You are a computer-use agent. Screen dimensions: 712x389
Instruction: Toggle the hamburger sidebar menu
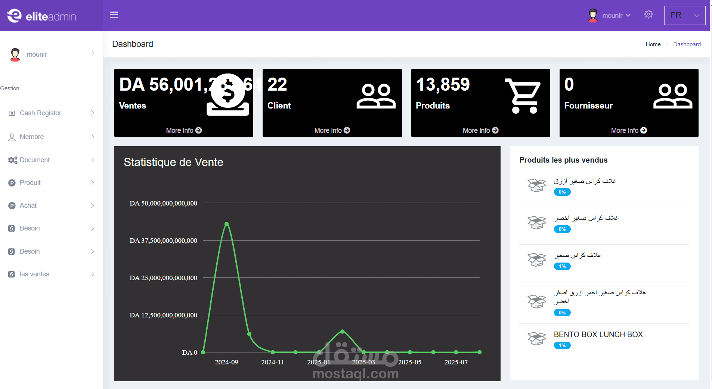tap(114, 15)
